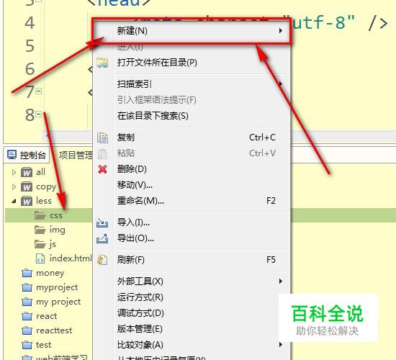Image resolution: width=396 pixels, height=360 pixels.
Task: Click the W project icon for 'copy'
Action: coord(27,186)
